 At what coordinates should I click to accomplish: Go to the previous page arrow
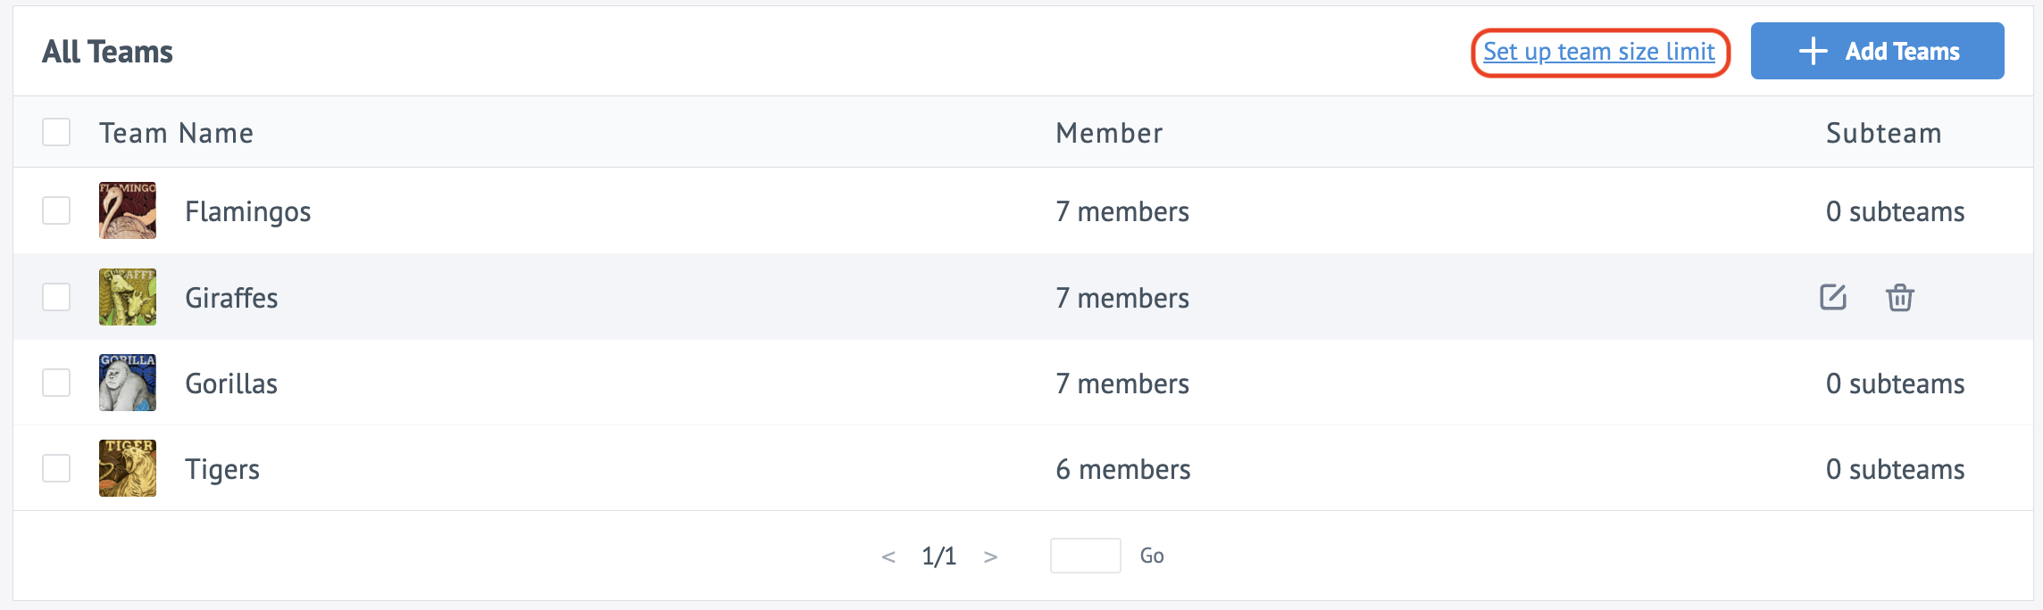click(888, 556)
